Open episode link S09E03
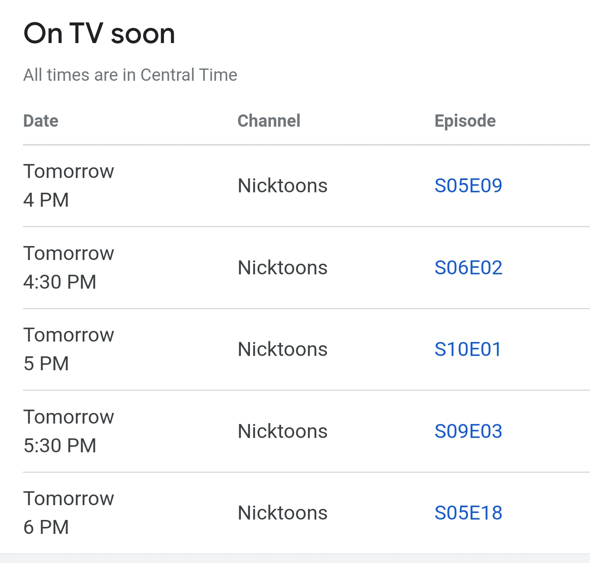 pyautogui.click(x=468, y=431)
